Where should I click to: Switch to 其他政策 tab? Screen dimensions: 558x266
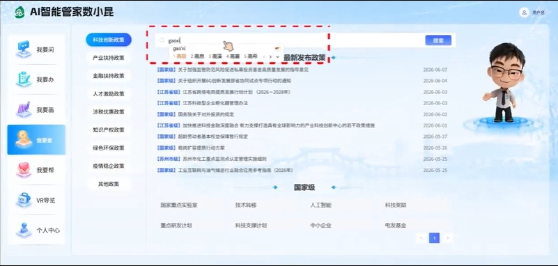tap(109, 184)
